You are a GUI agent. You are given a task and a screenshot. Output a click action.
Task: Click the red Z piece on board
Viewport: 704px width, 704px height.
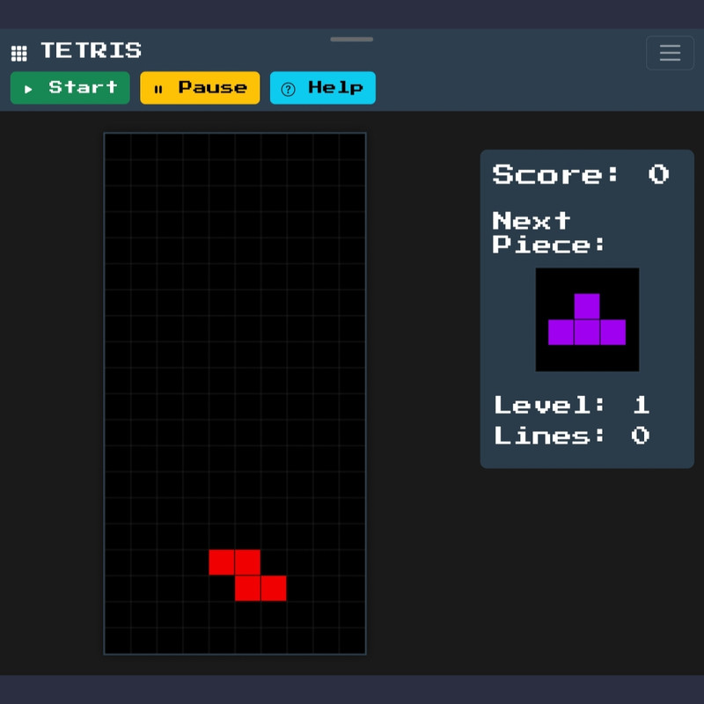click(247, 576)
